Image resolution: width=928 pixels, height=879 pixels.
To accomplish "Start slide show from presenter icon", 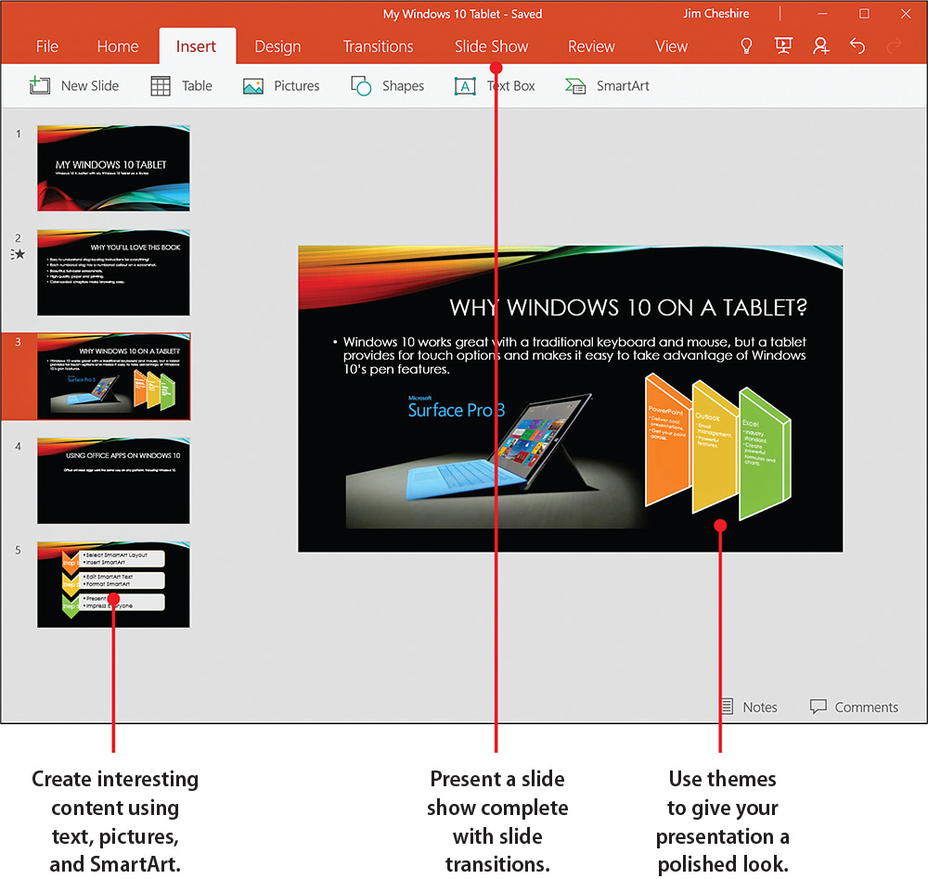I will pos(783,45).
